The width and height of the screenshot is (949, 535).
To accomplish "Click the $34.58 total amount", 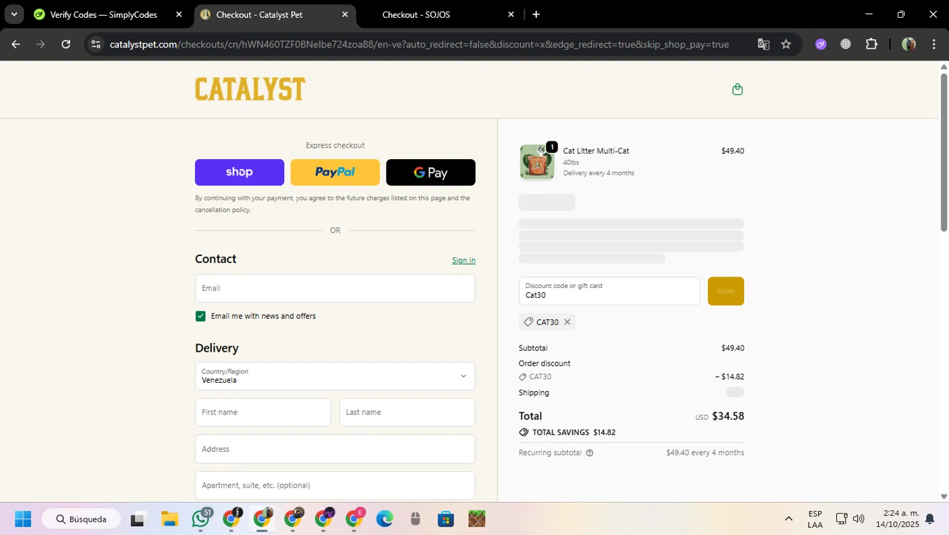I will point(728,416).
